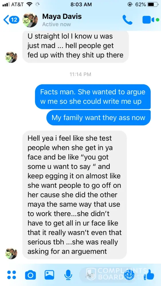The image size is (161, 286).
Task: Open the photo gallery picker icon
Action: point(49,275)
